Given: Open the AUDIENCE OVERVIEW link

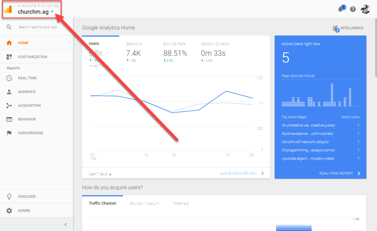Looking at the screenshot, I should pos(238,173).
